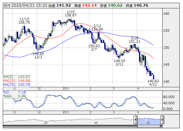Click the 3/28 high label 151.21

coord(135,42)
